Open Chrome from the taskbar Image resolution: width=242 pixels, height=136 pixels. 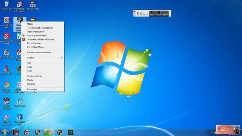(x=49, y=133)
